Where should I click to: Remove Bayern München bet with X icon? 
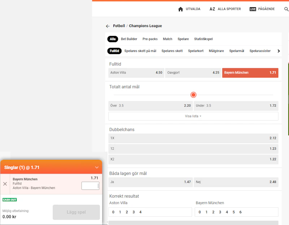pyautogui.click(x=5, y=184)
